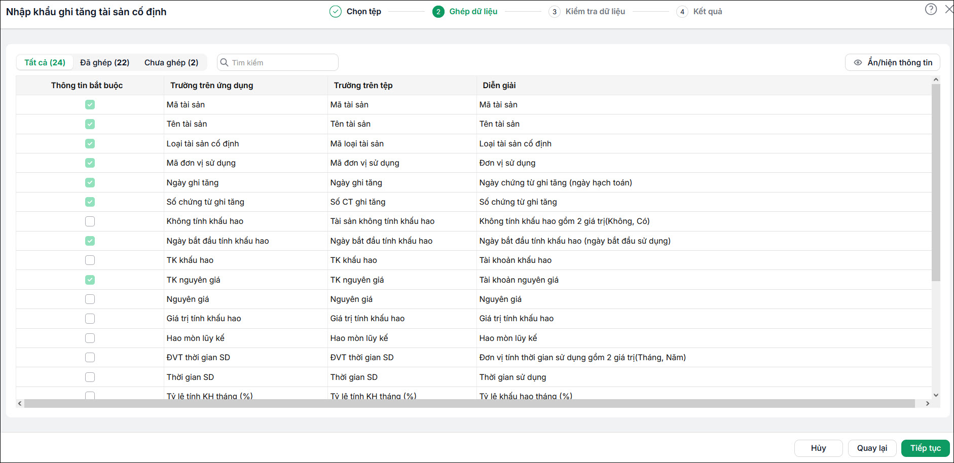The width and height of the screenshot is (954, 463).
Task: Click the Hủy button
Action: [x=818, y=448]
